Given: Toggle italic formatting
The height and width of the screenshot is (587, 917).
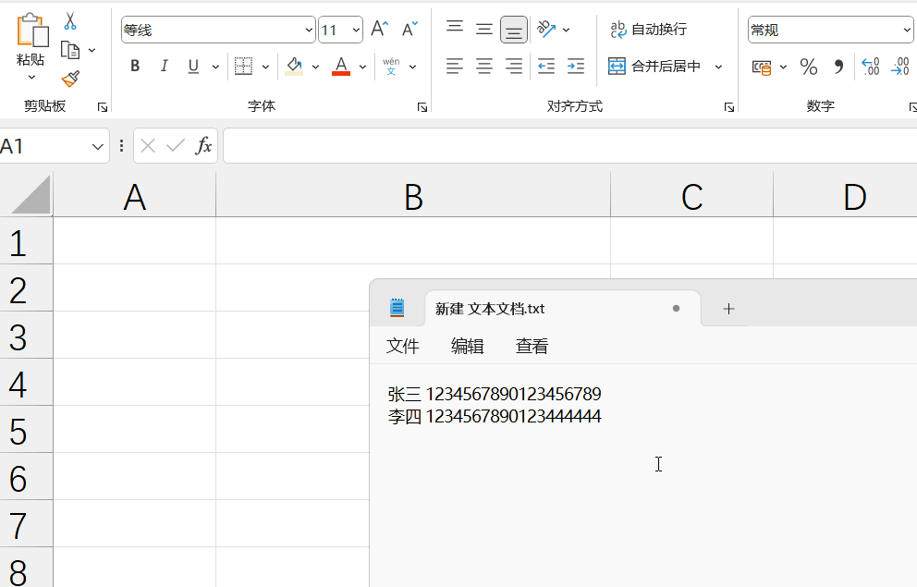Looking at the screenshot, I should click(165, 66).
